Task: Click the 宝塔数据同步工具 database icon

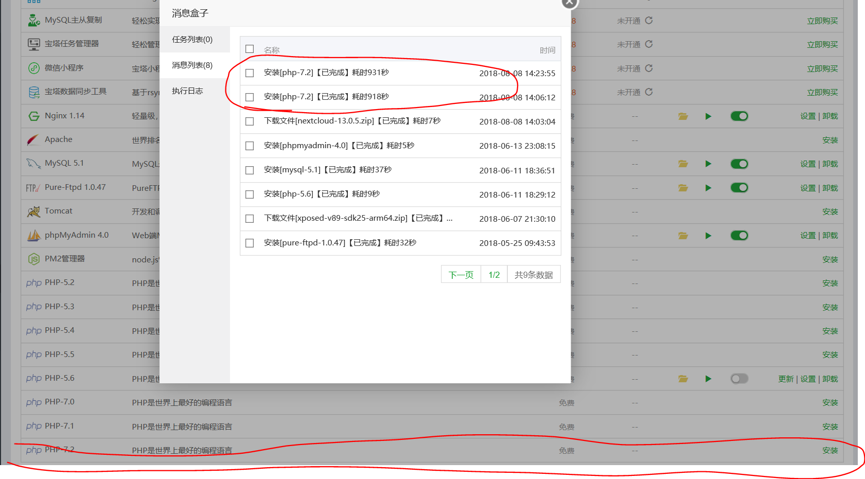Action: click(34, 92)
